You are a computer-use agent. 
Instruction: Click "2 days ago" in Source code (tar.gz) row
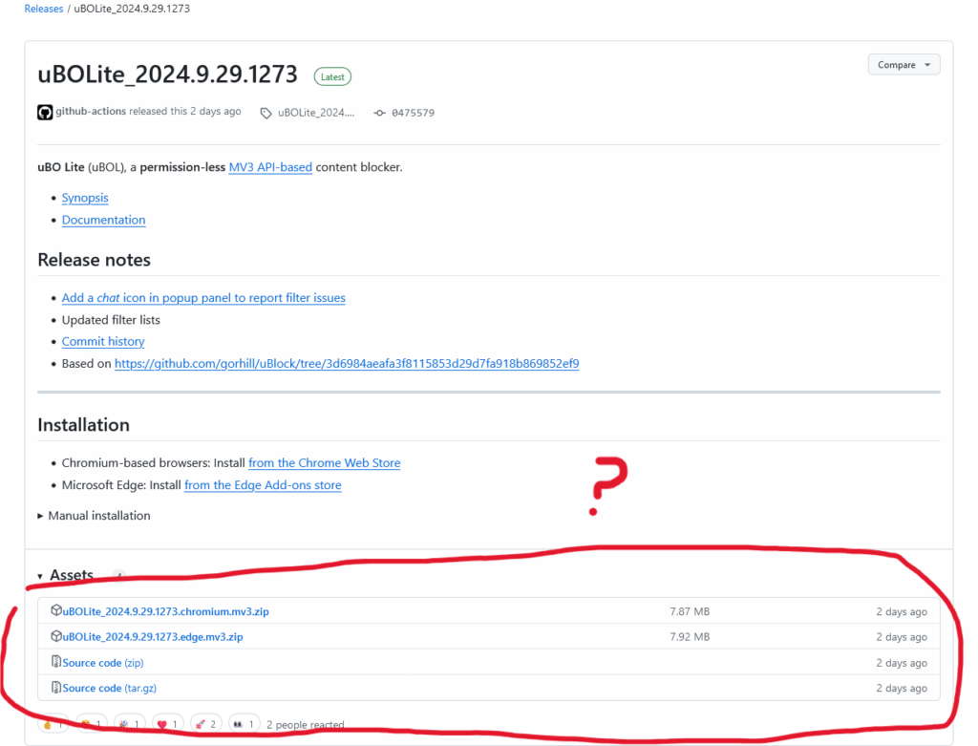pos(902,688)
